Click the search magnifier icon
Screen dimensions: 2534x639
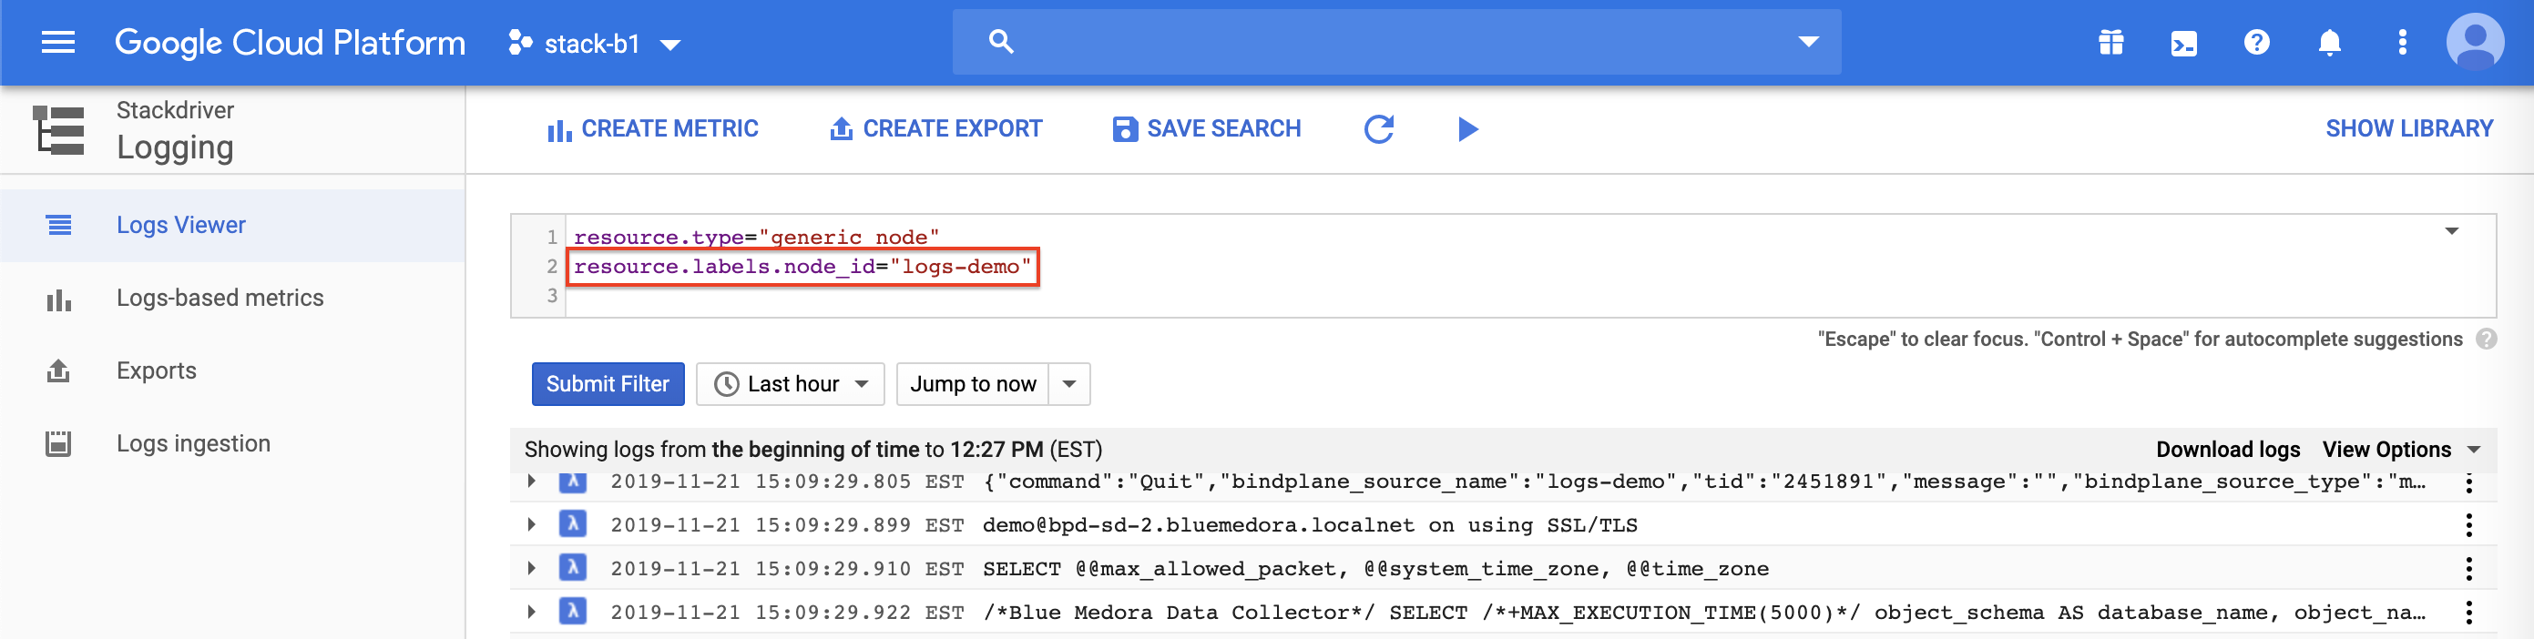point(1000,41)
